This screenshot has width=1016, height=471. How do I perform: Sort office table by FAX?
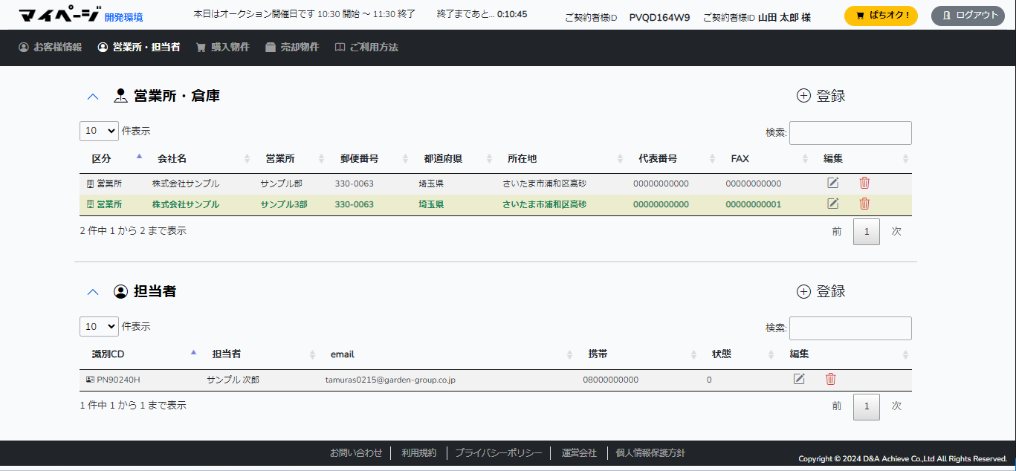766,158
